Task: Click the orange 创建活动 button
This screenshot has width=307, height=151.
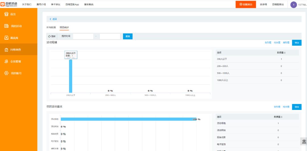Action: (x=246, y=5)
